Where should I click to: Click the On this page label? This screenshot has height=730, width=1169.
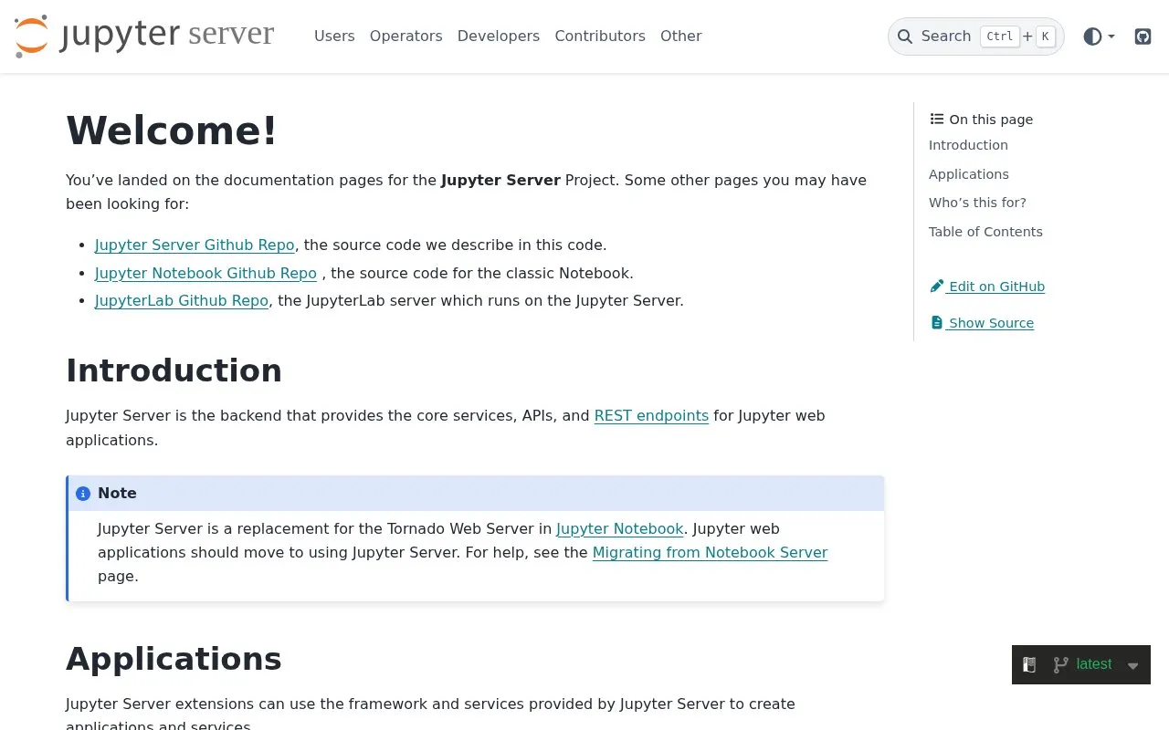click(982, 120)
